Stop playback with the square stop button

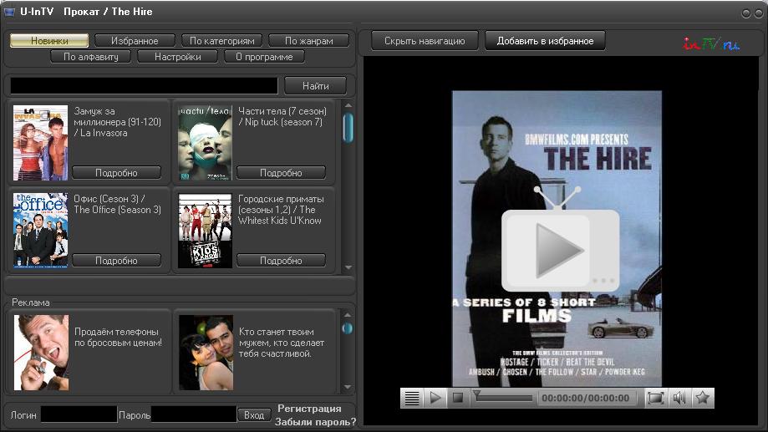[x=457, y=399]
